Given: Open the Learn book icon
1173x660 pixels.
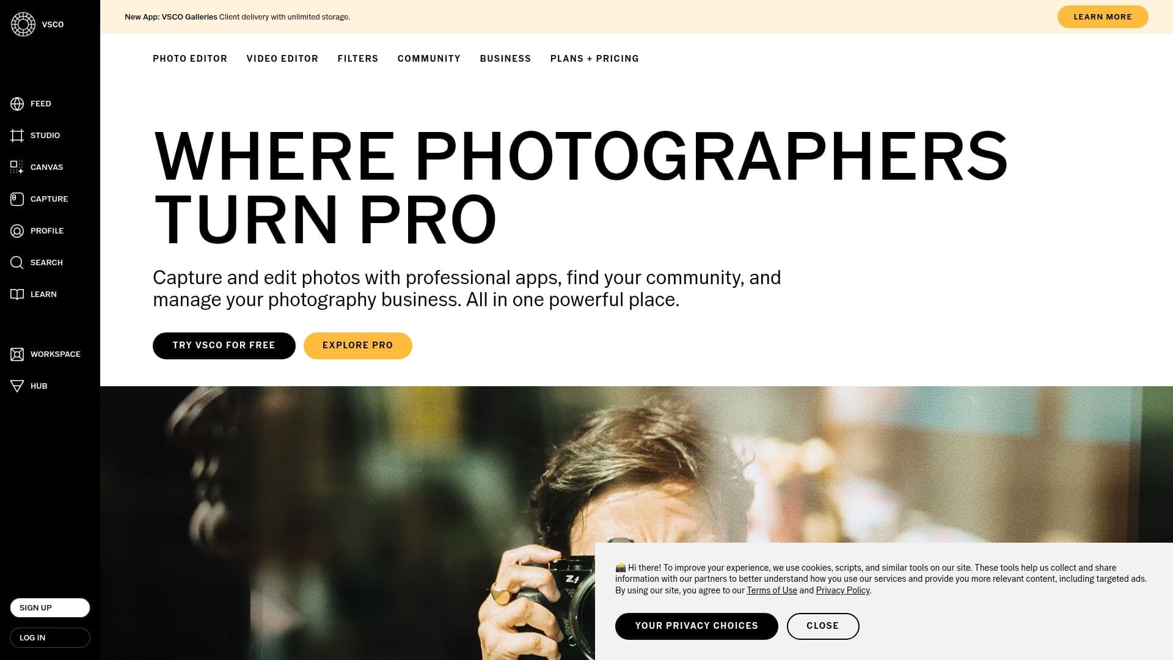Looking at the screenshot, I should [17, 295].
